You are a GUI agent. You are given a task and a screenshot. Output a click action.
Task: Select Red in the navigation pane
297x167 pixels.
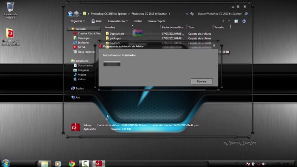[76, 97]
